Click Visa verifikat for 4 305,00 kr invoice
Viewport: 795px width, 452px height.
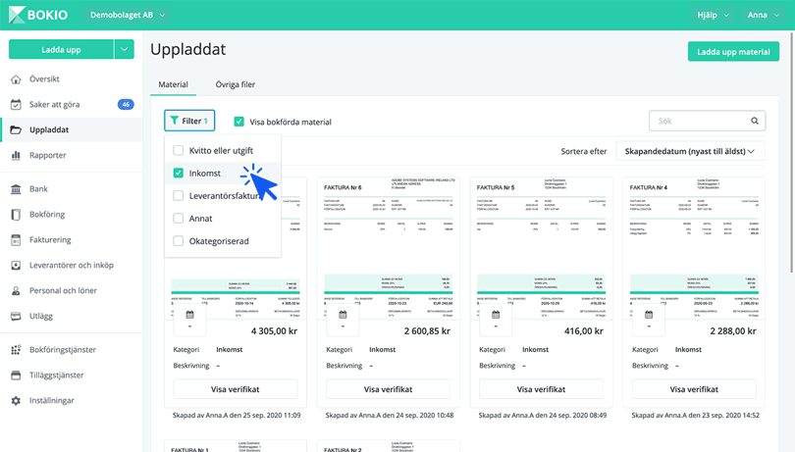(x=235, y=389)
